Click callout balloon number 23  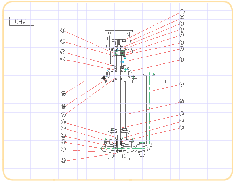[63, 135]
